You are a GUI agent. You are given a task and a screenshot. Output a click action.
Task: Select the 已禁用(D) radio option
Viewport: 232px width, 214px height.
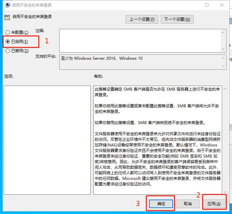(x=17, y=51)
